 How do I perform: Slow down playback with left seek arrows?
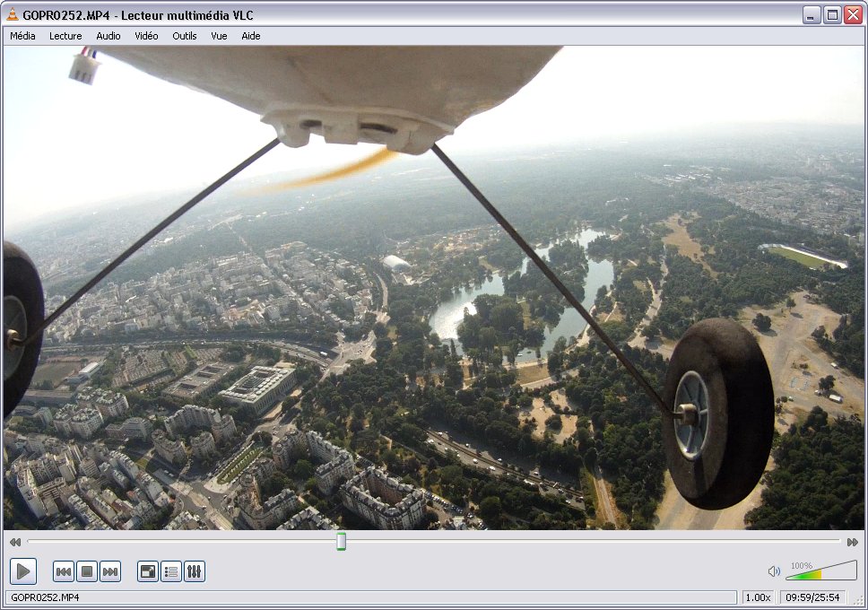(15, 542)
